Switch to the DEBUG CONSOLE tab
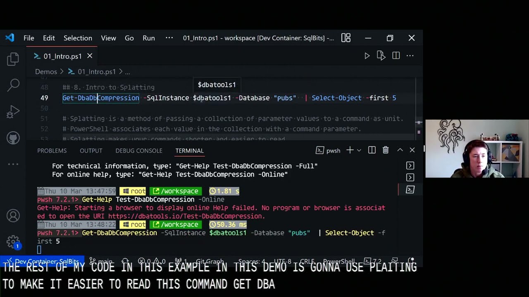The image size is (529, 297). pyautogui.click(x=139, y=151)
